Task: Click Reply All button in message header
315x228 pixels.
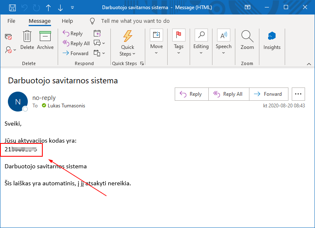Action: point(229,94)
